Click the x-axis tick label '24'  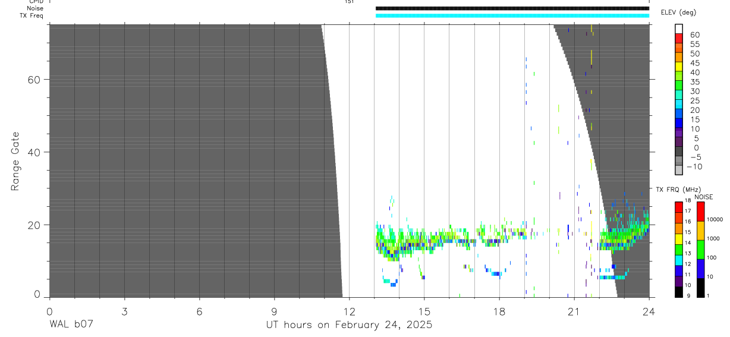point(649,311)
